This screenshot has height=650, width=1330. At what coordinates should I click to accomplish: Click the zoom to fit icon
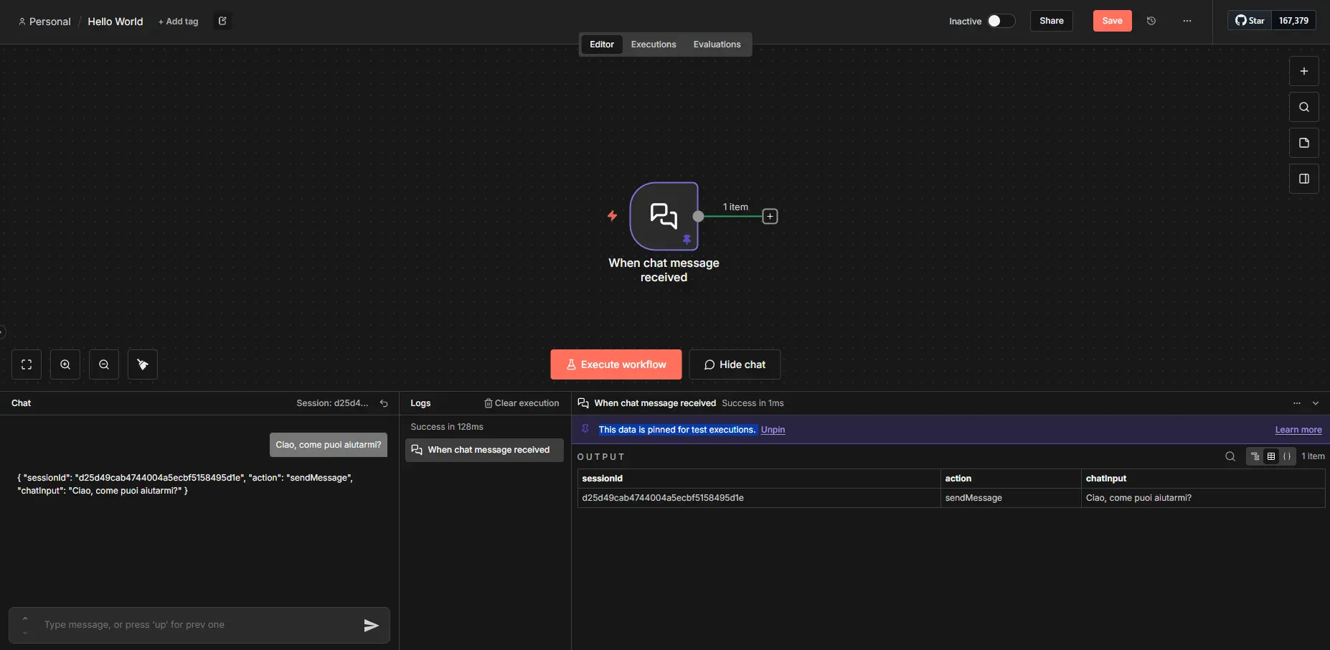pyautogui.click(x=27, y=364)
